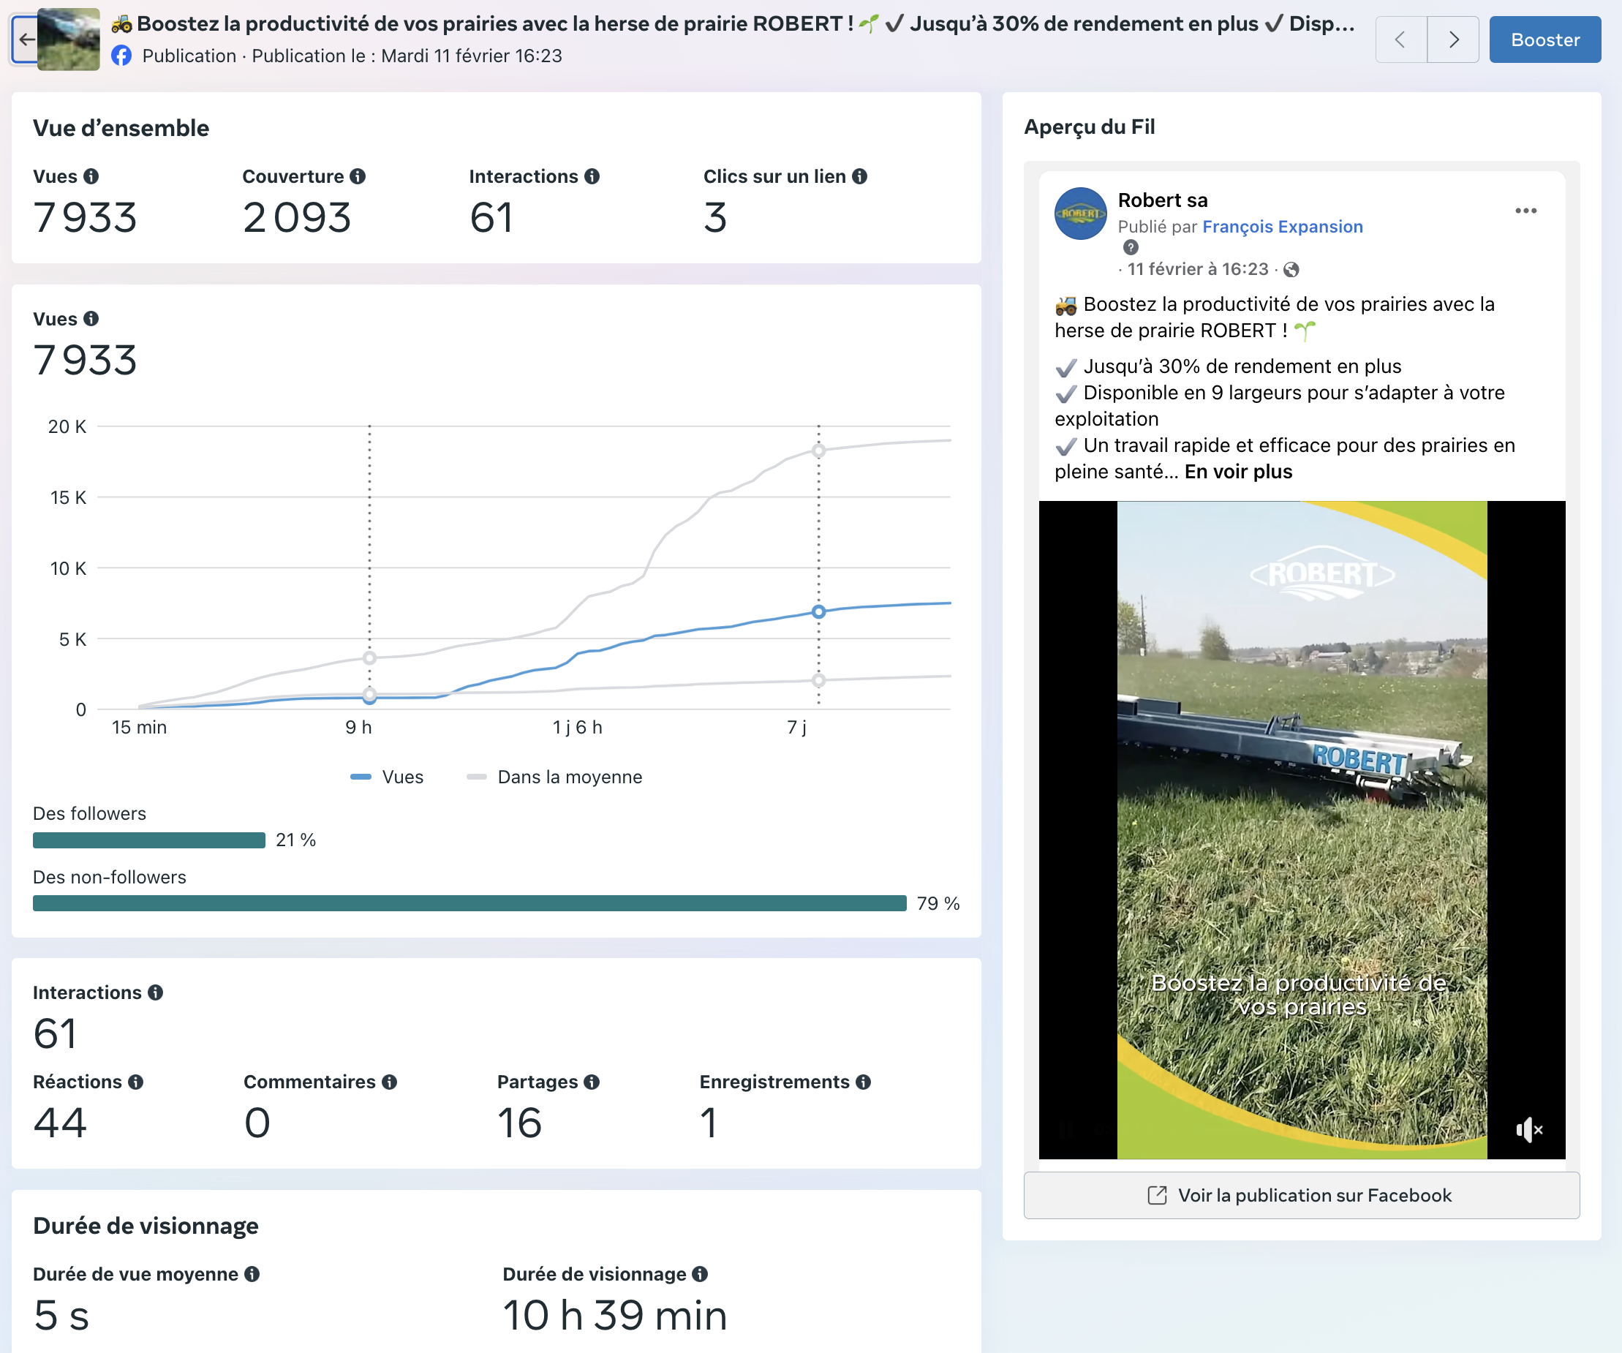Click the Vue d'ensemble heading
The image size is (1622, 1353).
pos(121,128)
